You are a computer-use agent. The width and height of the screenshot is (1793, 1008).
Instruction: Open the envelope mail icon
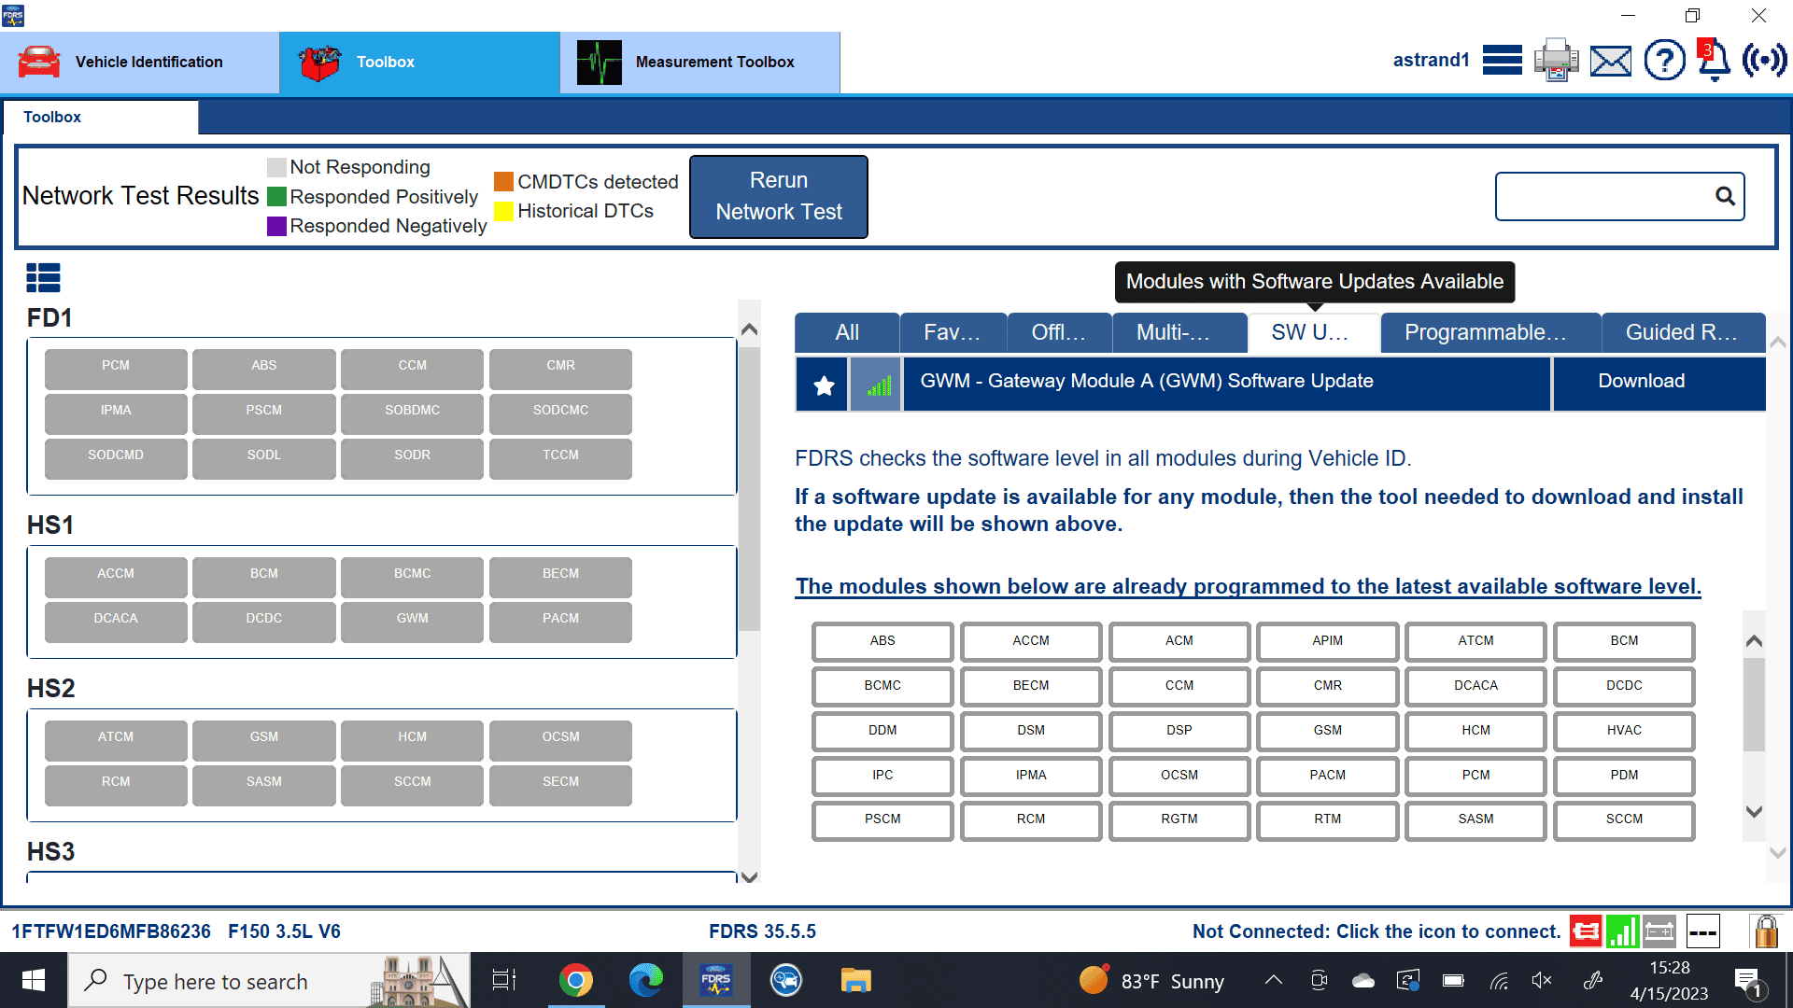pyautogui.click(x=1611, y=62)
